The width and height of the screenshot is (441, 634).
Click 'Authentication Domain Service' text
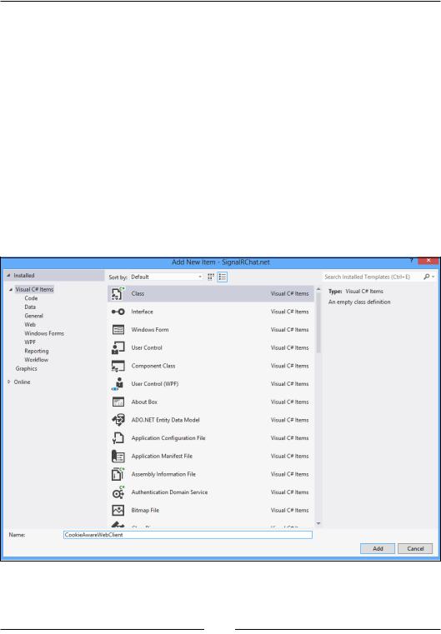point(169,492)
